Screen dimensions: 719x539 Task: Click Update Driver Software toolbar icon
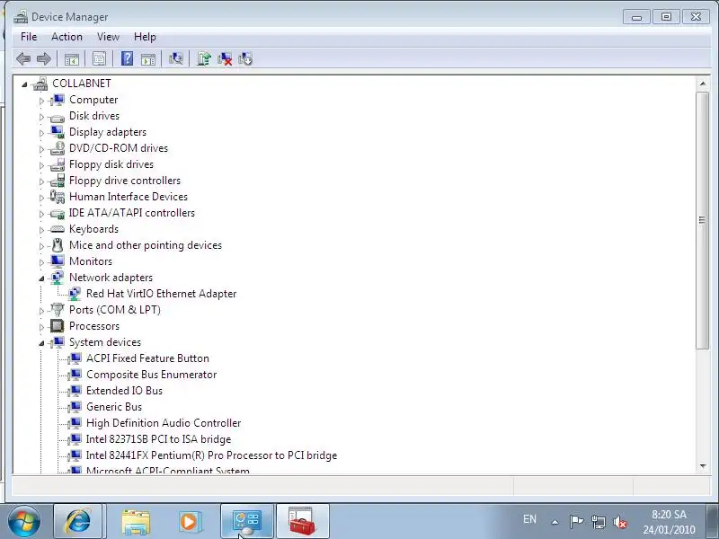coord(204,58)
